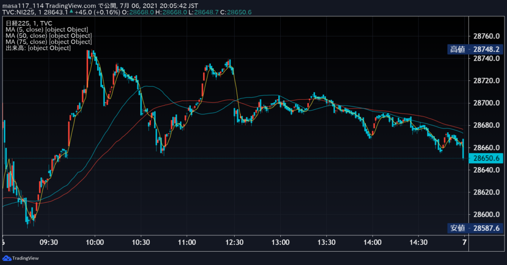This screenshot has height=265, width=507.
Task: Click the MA (5, close) indicator legend
Action: click(x=47, y=29)
